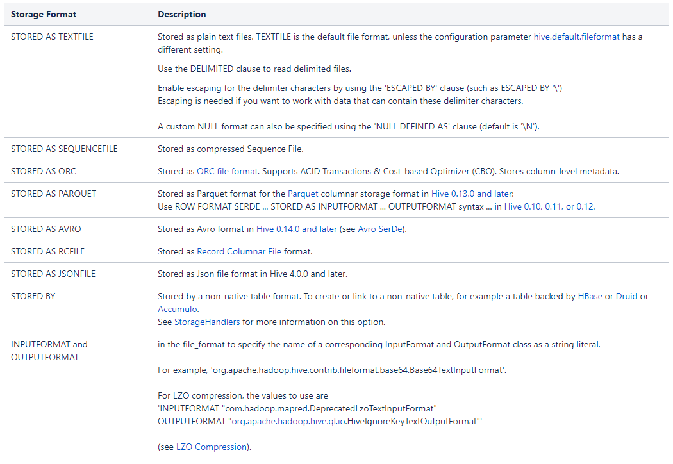Click the STORED AS ORC cell

pyautogui.click(x=78, y=171)
